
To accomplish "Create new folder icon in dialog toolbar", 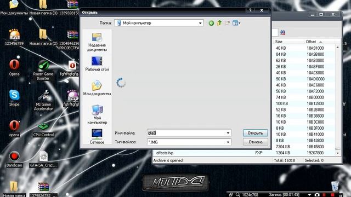I will coord(227,23).
